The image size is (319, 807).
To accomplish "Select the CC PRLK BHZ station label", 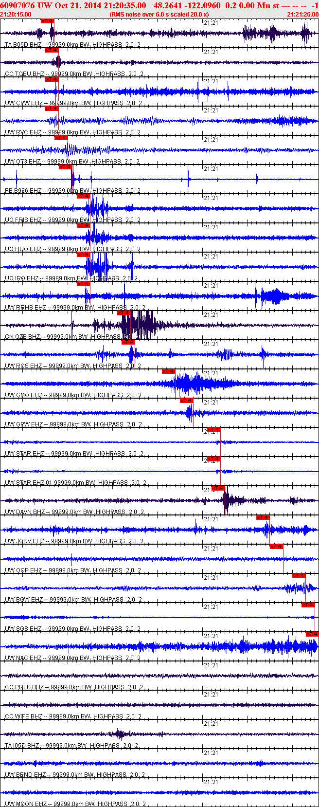I will [25, 687].
